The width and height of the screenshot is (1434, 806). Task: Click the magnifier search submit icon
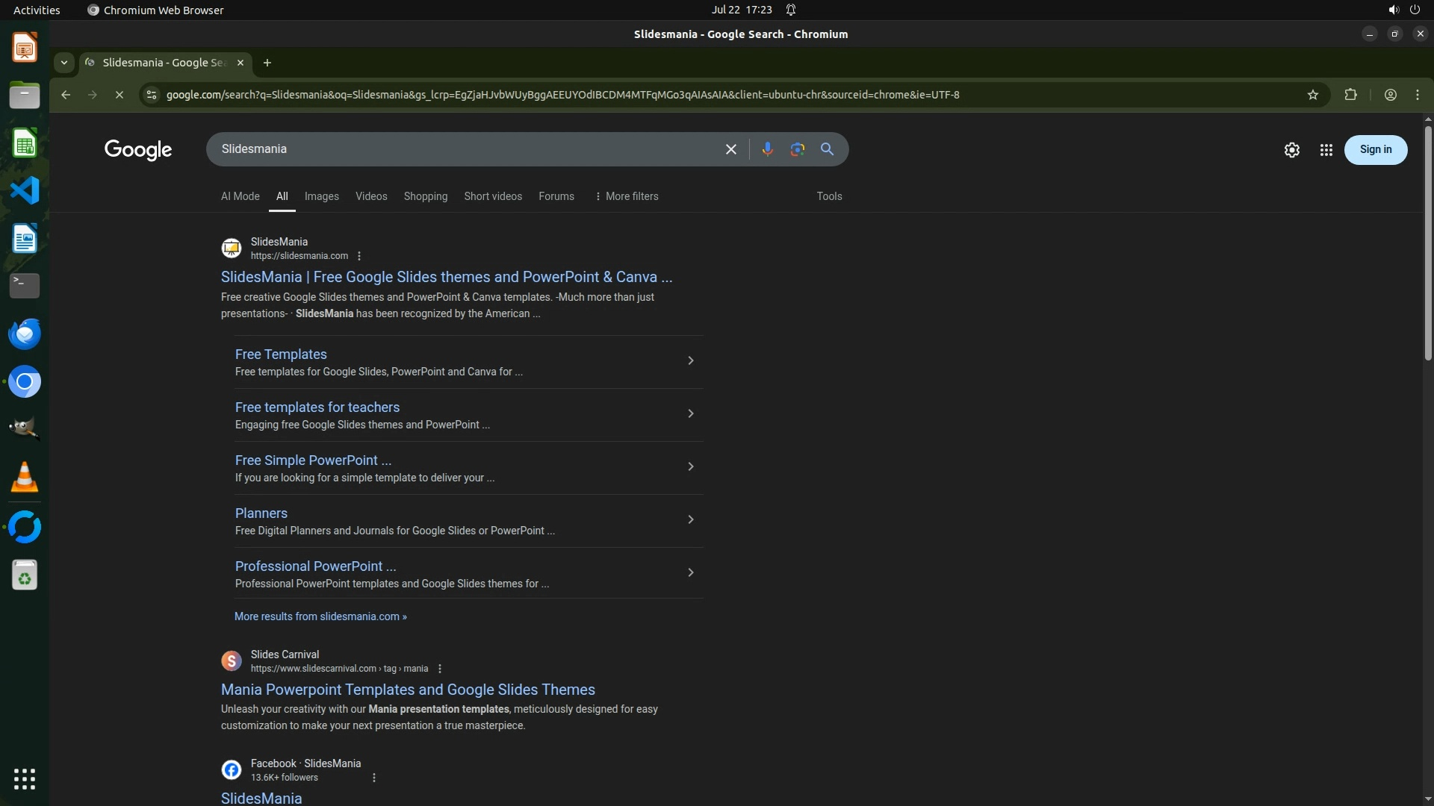(827, 149)
